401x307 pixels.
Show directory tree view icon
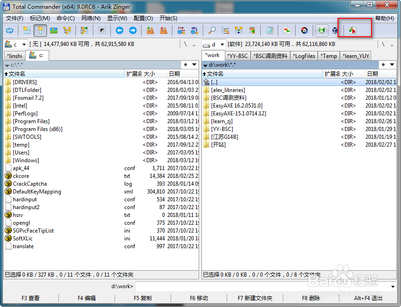(x=67, y=31)
